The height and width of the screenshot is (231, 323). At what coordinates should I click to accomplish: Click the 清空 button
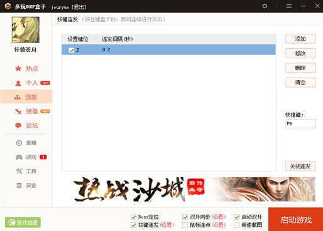tap(300, 83)
